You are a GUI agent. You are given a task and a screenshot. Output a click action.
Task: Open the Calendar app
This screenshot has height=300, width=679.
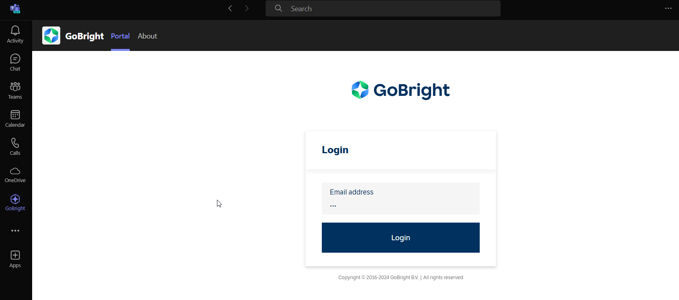click(15, 119)
